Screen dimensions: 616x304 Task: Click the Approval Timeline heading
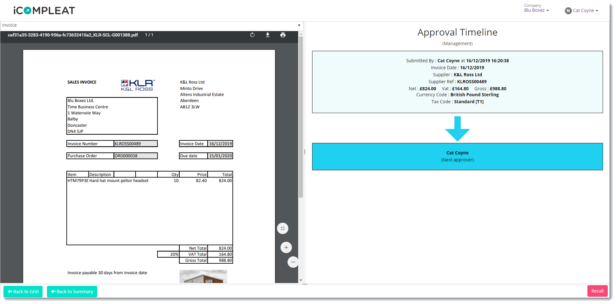pyautogui.click(x=457, y=32)
